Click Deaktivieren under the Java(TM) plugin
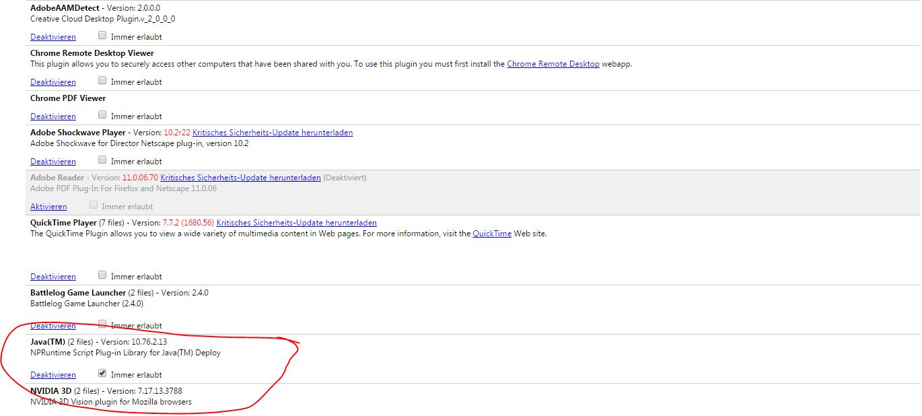 53,375
